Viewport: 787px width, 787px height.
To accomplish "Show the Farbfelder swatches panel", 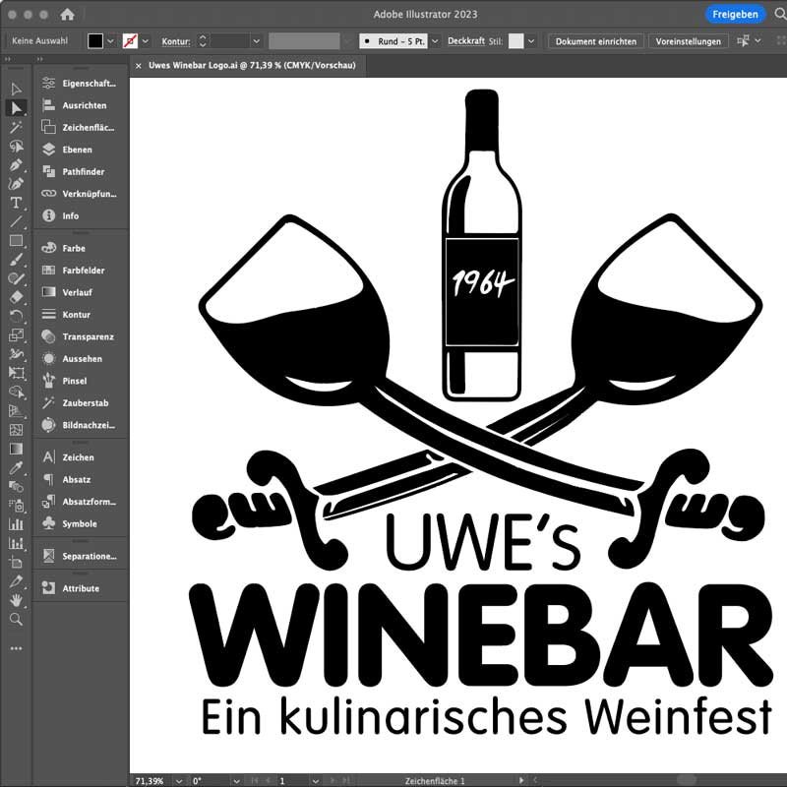I will [x=83, y=271].
